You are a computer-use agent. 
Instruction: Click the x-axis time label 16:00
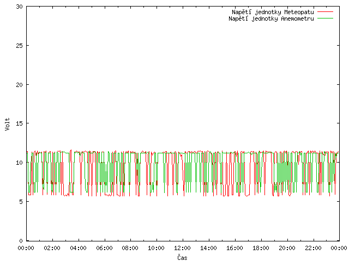(234, 248)
